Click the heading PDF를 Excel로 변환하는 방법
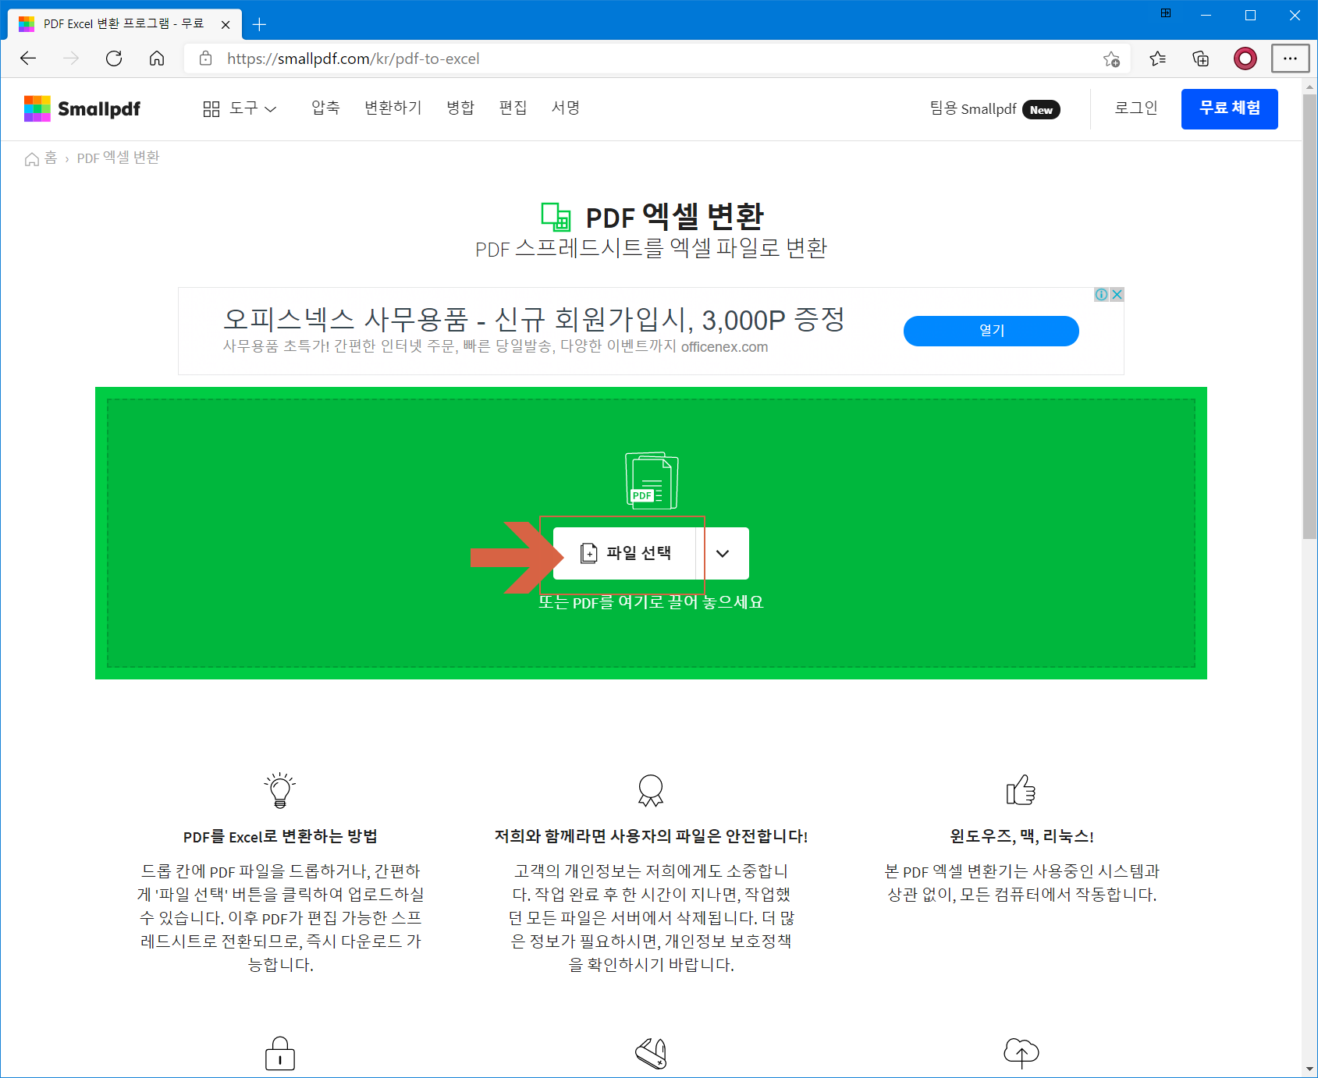This screenshot has width=1318, height=1078. coord(280,836)
